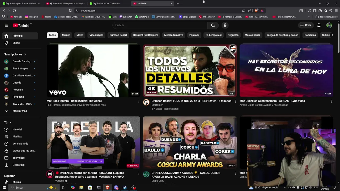Open Principal in the sidebar

tap(20, 36)
